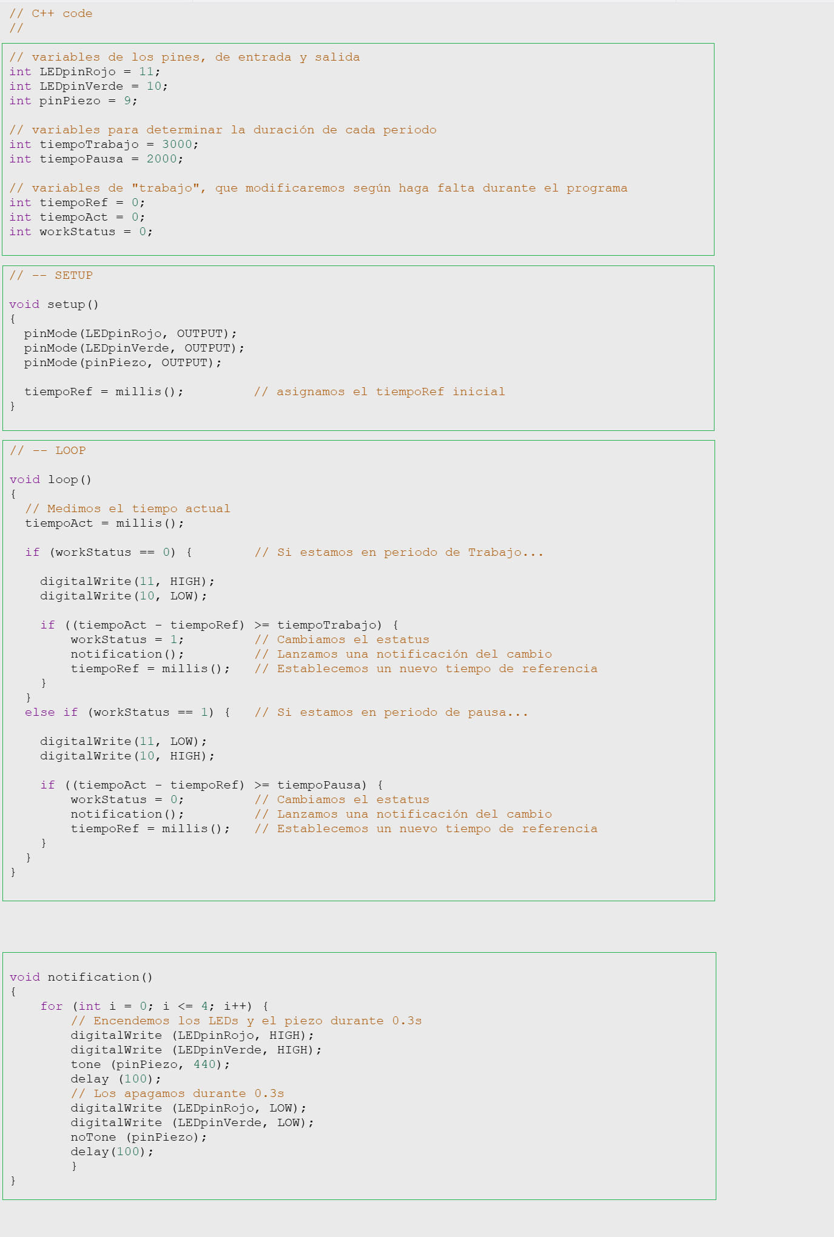Image resolution: width=834 pixels, height=1237 pixels.
Task: Click the "noTone (pinPiezo);" call
Action: coord(138,1137)
